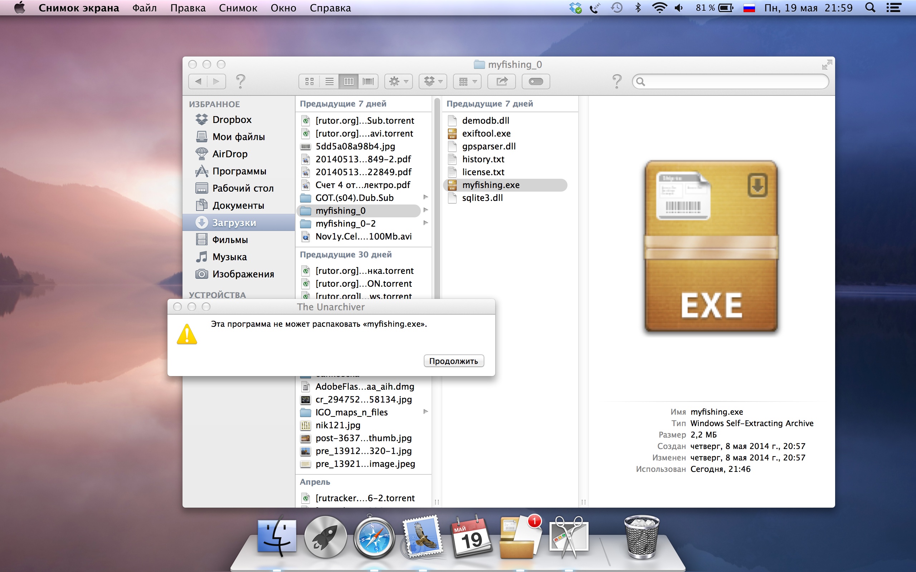The image size is (916, 572).
Task: Switch Finder to Cover Flow view
Action: pos(368,82)
